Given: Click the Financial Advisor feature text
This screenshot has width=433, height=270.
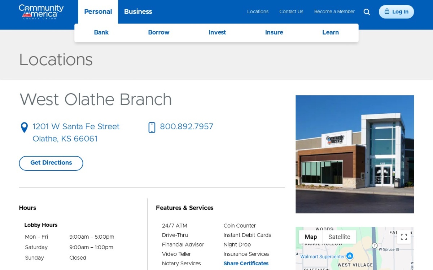Looking at the screenshot, I should coord(183,244).
